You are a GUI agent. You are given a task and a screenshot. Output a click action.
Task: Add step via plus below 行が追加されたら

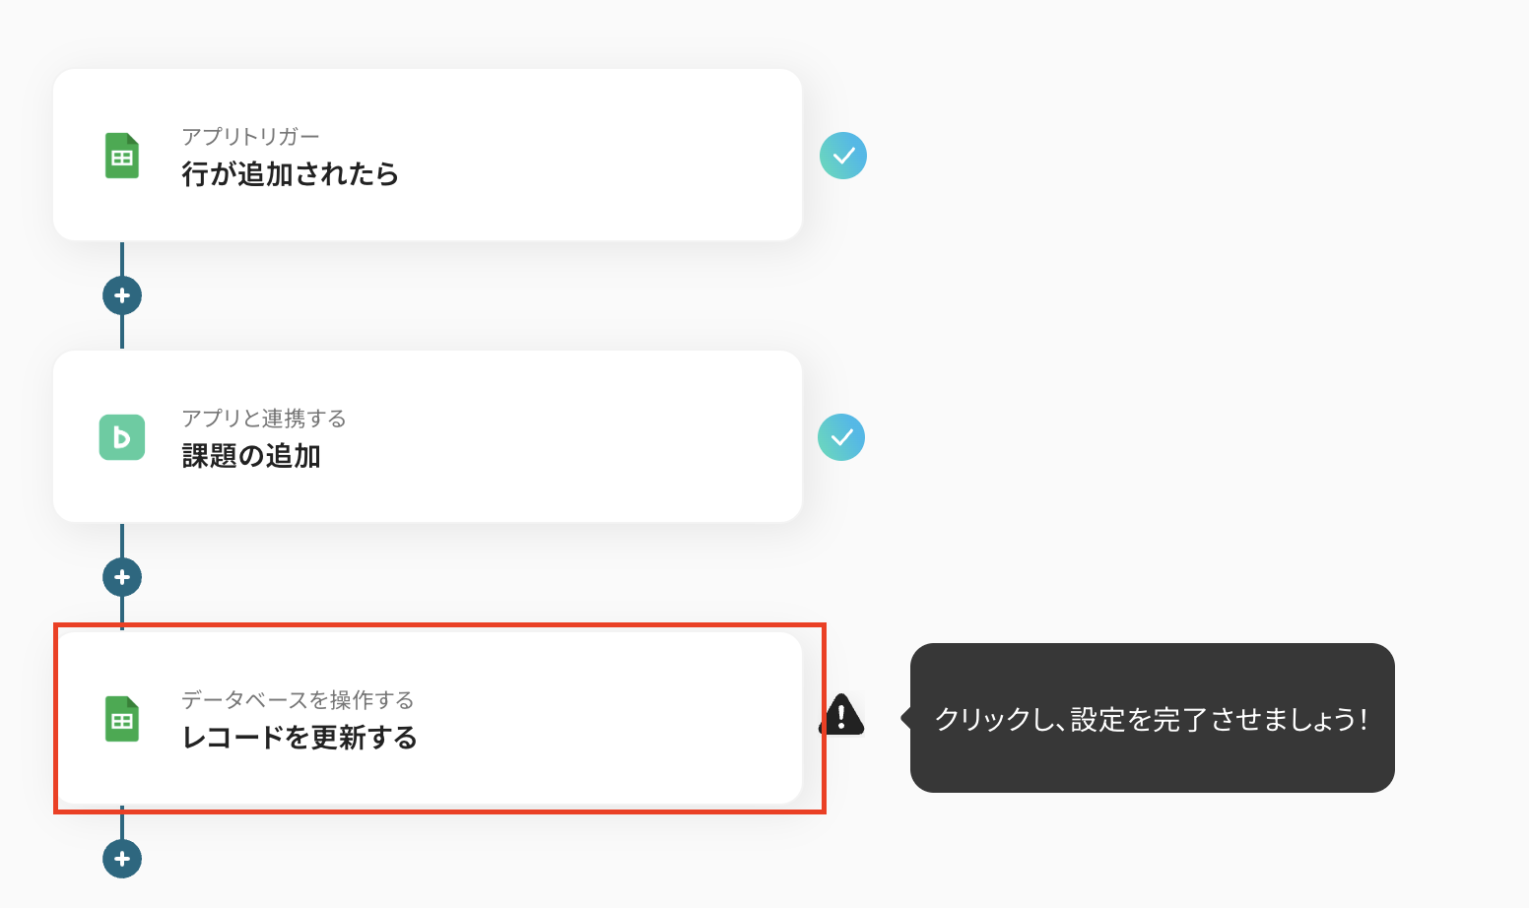tap(122, 295)
